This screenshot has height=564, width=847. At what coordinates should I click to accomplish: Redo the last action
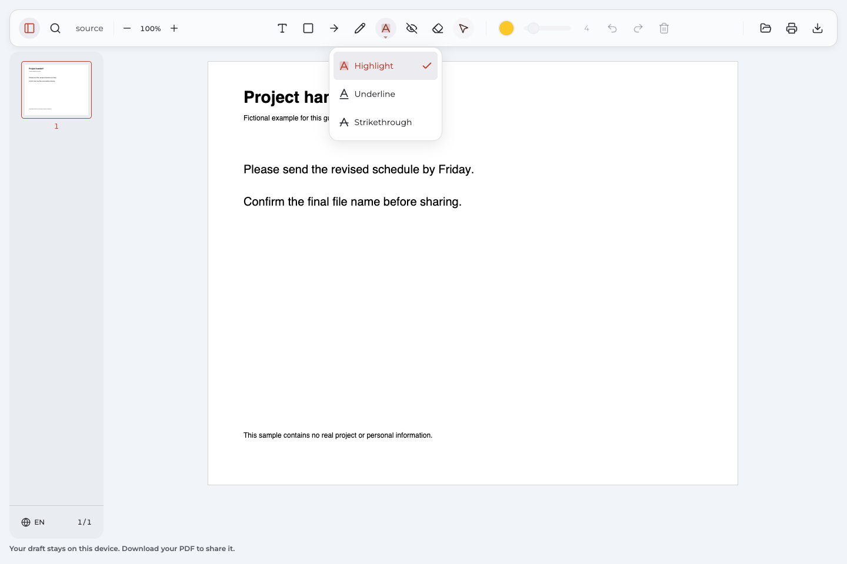point(638,28)
